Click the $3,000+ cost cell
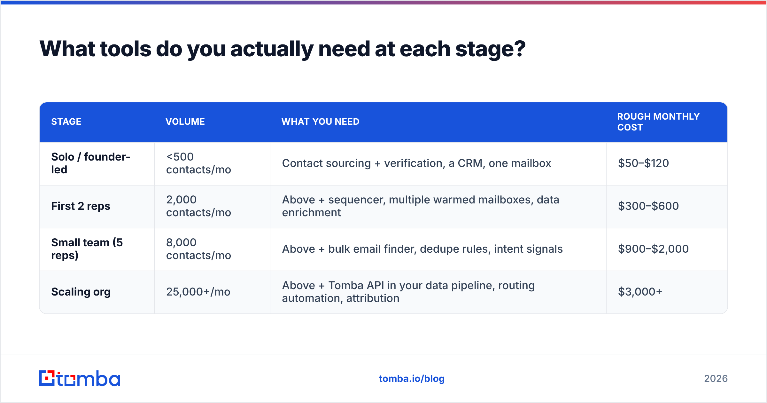Image resolution: width=767 pixels, height=403 pixels. pos(667,292)
